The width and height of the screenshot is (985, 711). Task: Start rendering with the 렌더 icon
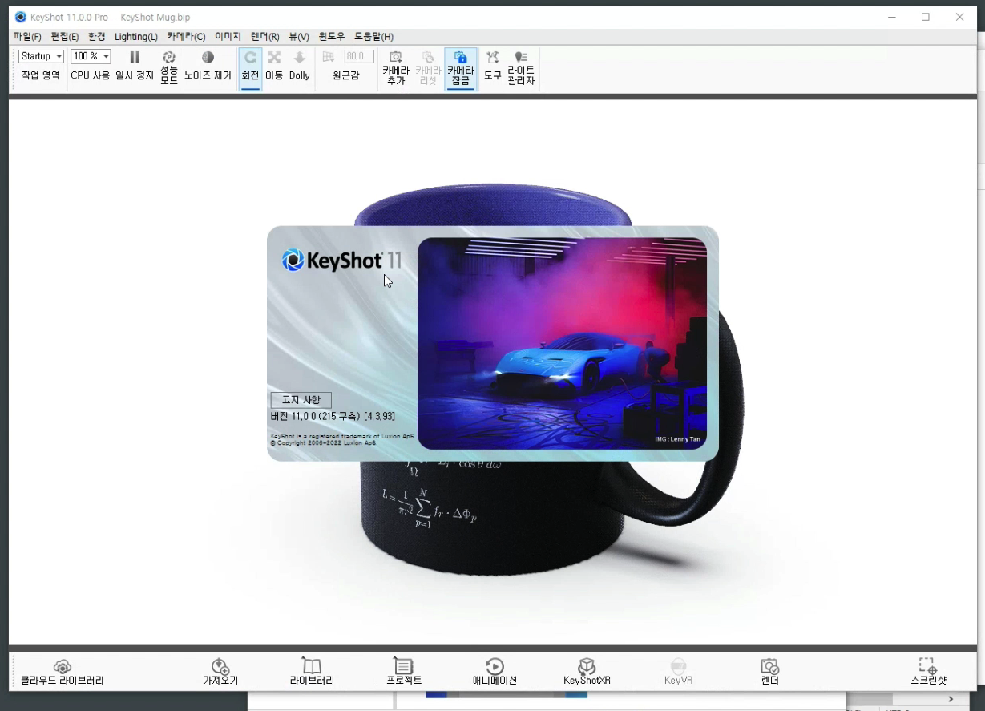coord(769,671)
